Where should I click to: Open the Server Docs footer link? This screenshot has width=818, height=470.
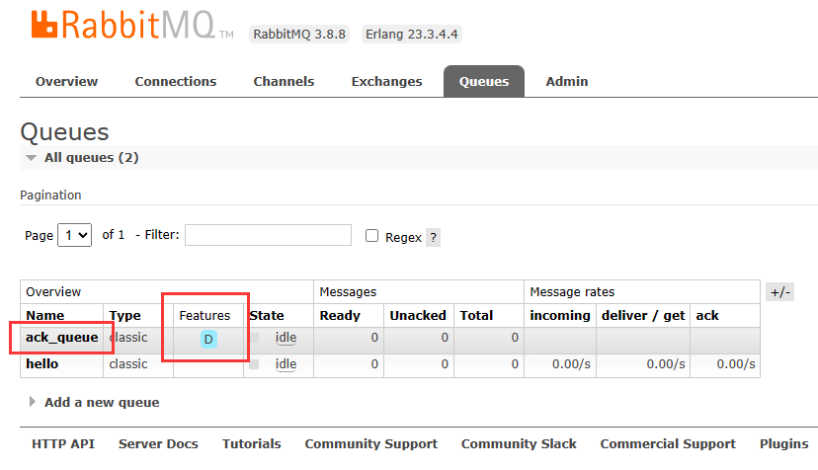pos(158,444)
